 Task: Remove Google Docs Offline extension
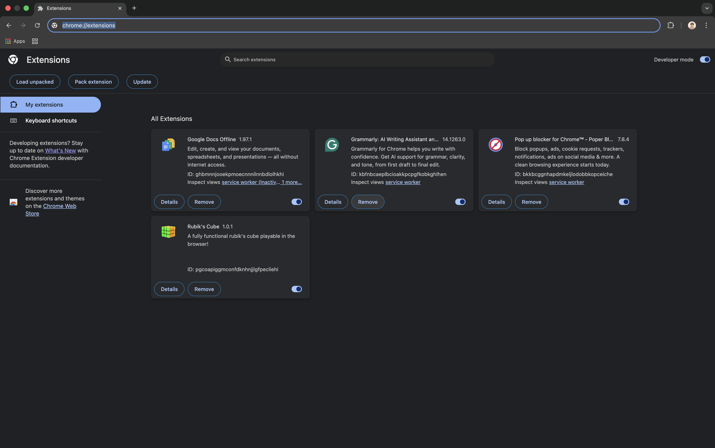204,202
